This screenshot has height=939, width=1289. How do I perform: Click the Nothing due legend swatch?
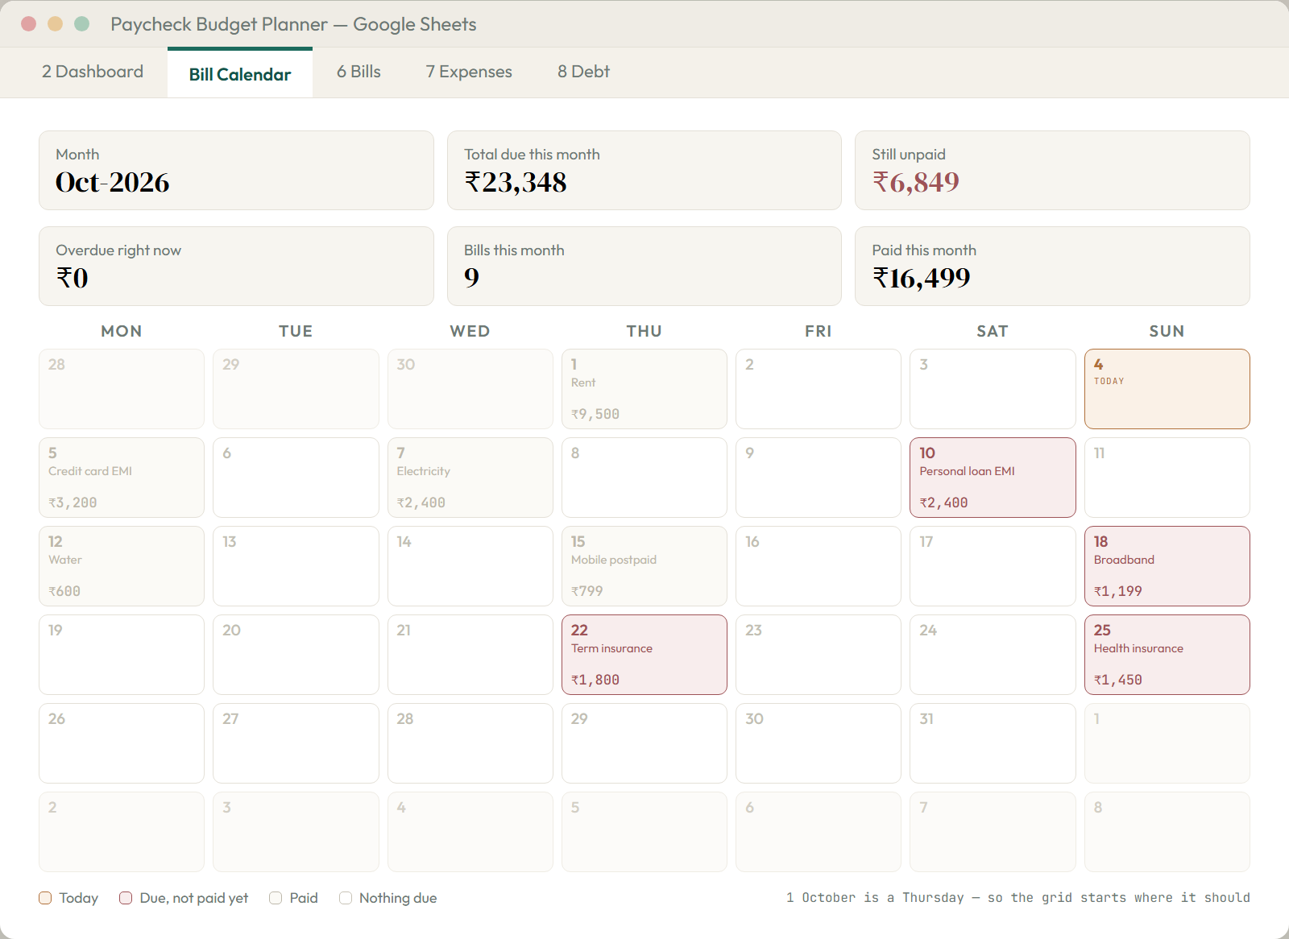[346, 898]
